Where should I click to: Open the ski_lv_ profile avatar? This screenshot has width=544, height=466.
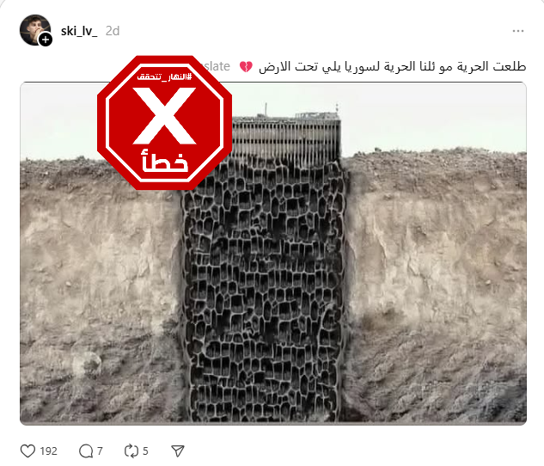[x=34, y=30]
